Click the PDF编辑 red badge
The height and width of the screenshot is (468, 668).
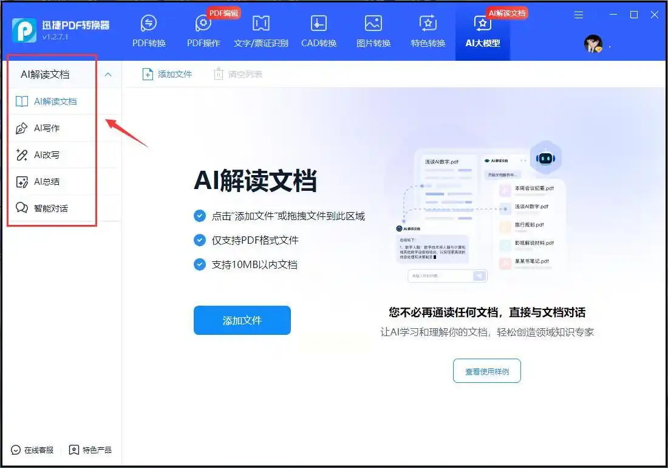coord(223,13)
